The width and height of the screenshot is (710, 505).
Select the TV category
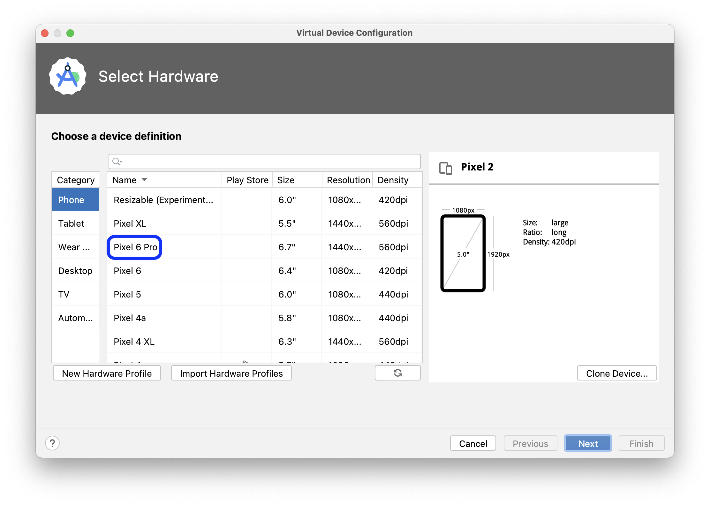(75, 294)
